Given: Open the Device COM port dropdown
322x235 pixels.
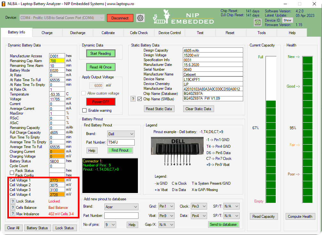Looking at the screenshot, I should (x=62, y=18).
